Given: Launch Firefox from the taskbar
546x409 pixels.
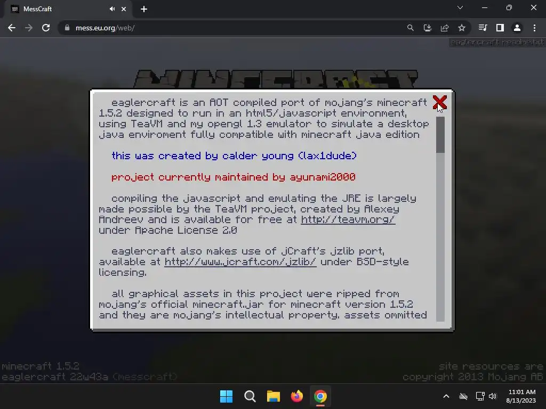Looking at the screenshot, I should click(297, 396).
